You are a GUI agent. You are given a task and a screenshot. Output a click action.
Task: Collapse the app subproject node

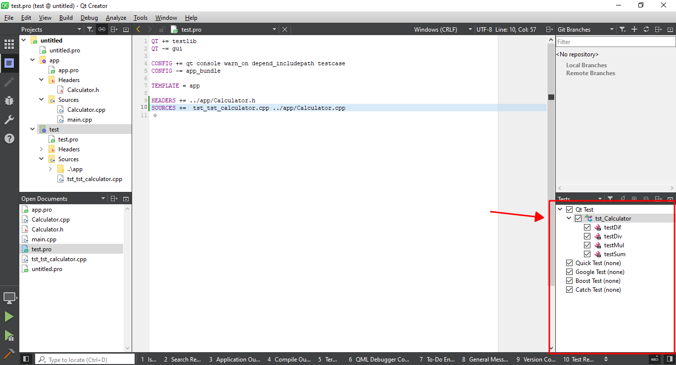click(33, 60)
